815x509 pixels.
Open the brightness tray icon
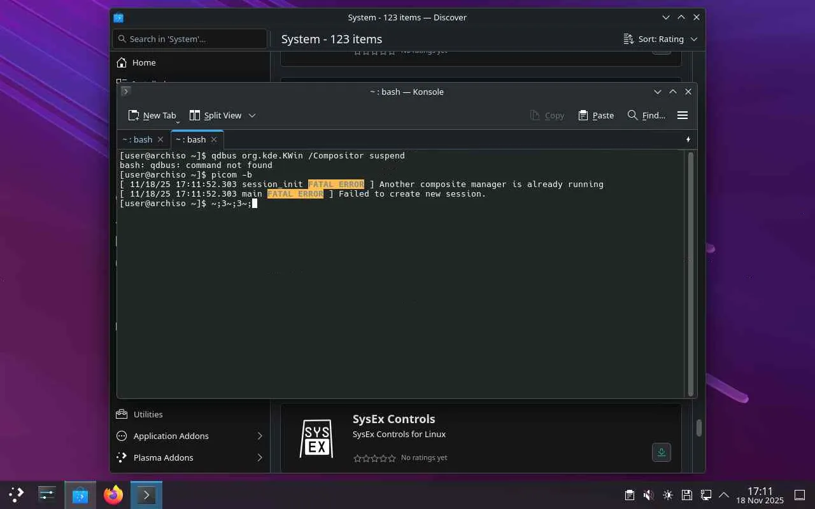[668, 495]
